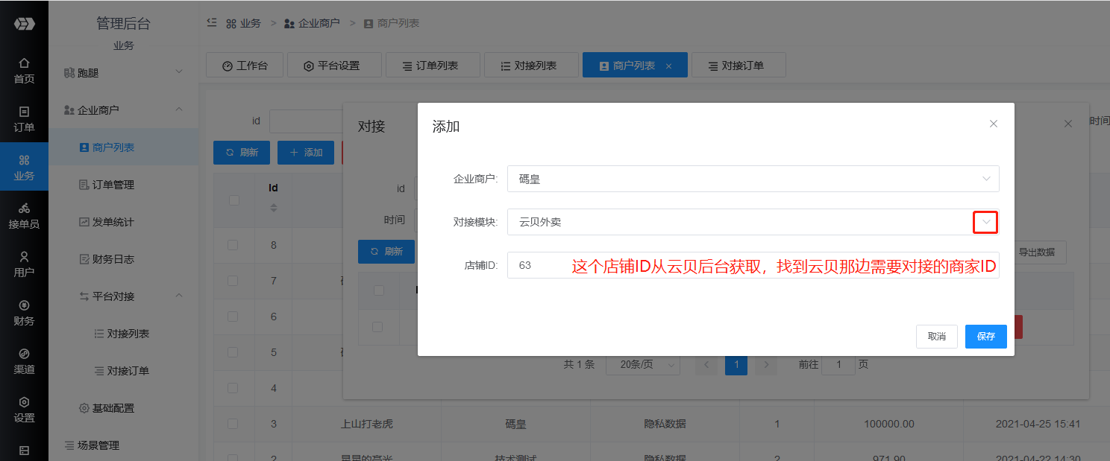Go to page 1 in pagination

coord(736,365)
